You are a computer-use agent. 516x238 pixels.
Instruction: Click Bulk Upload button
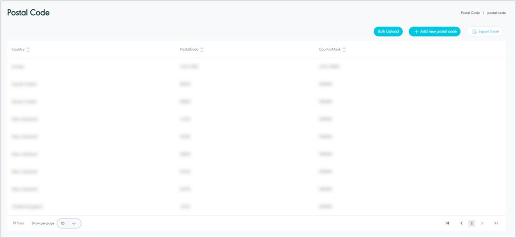388,31
